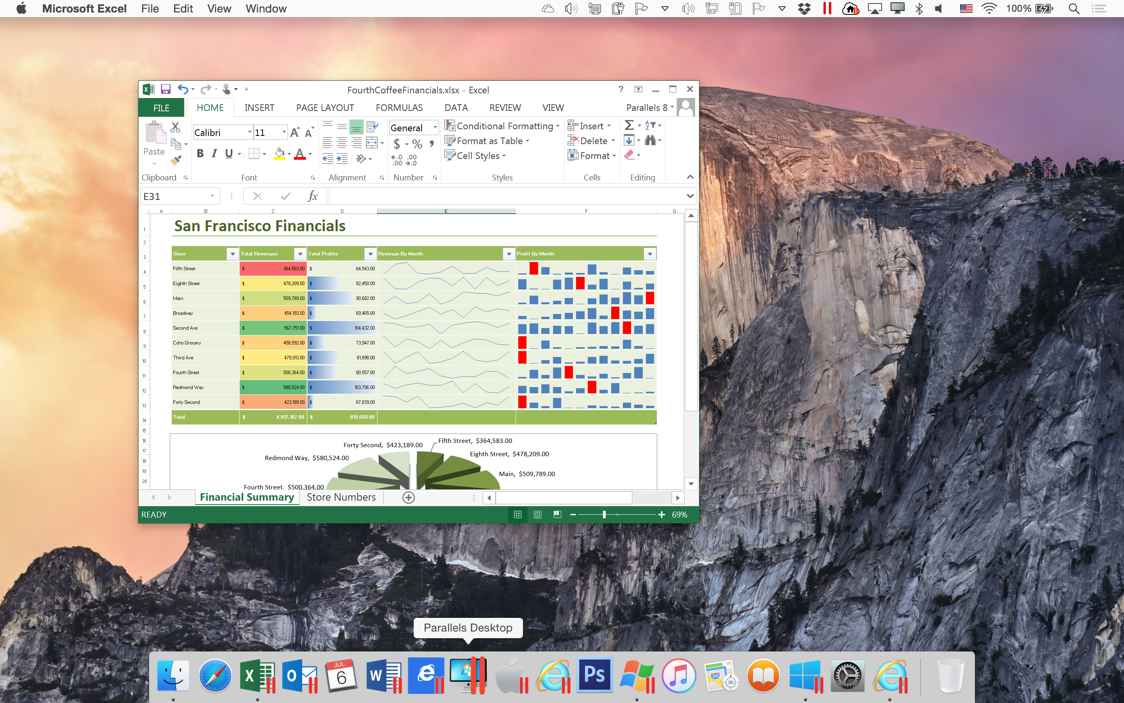Click the Insert Function fx icon
The image size is (1124, 703).
coord(313,196)
